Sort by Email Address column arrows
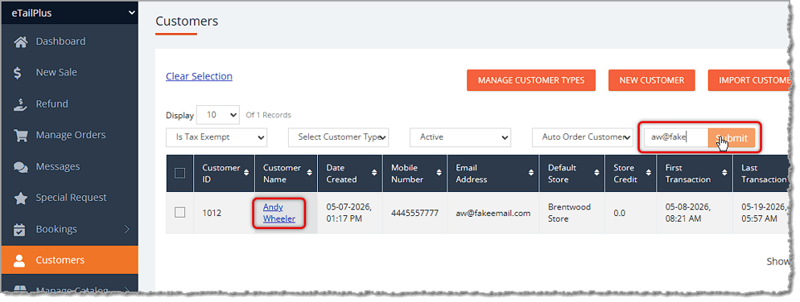This screenshot has height=302, width=800. pyautogui.click(x=530, y=173)
